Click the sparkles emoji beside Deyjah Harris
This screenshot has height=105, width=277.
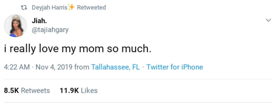(71, 7)
